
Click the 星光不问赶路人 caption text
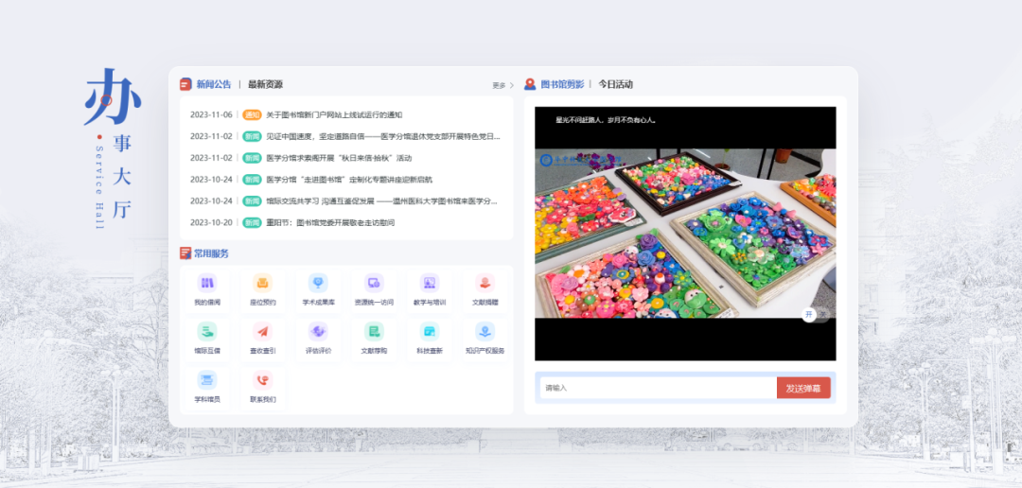(606, 120)
